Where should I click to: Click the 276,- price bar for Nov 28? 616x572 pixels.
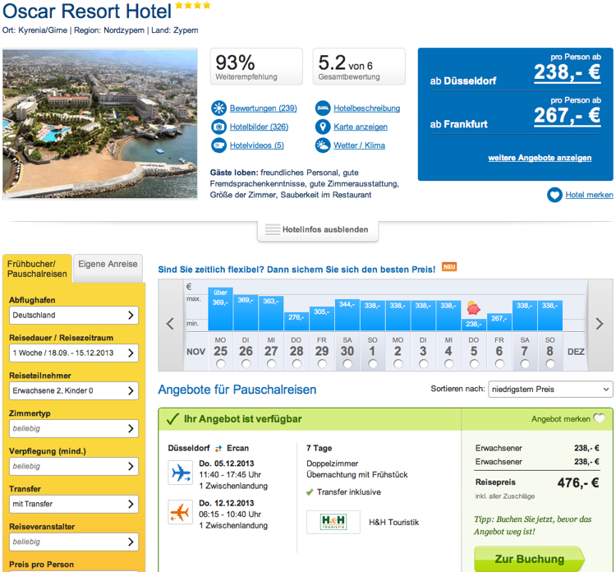coord(297,321)
